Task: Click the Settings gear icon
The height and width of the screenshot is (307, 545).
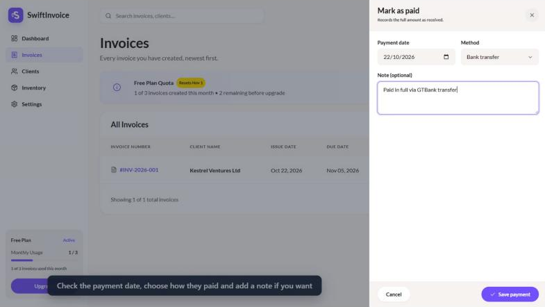Action: 15,104
